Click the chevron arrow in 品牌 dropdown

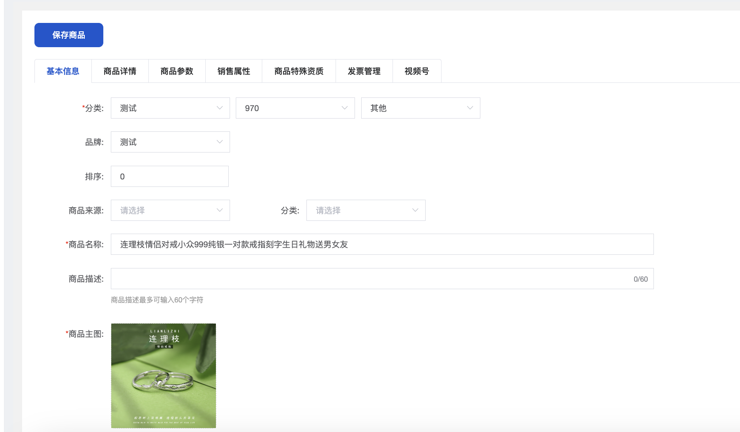(219, 142)
